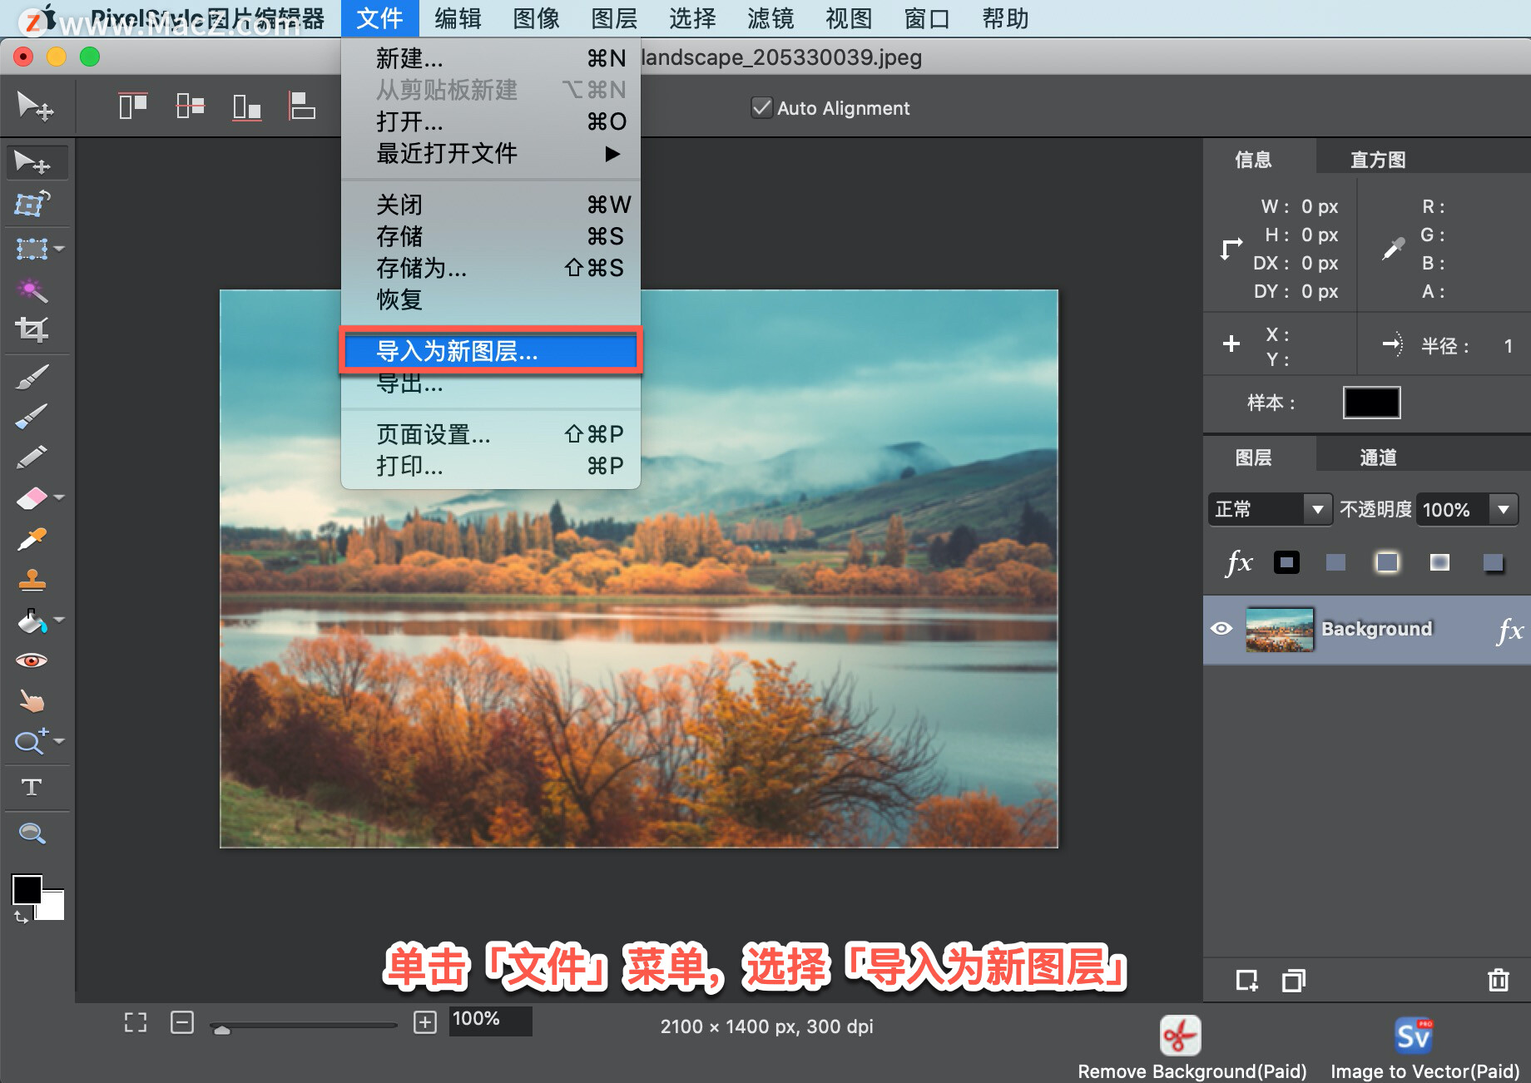Uncheck the Auto Alignment checkbox
The width and height of the screenshot is (1531, 1083).
(761, 107)
